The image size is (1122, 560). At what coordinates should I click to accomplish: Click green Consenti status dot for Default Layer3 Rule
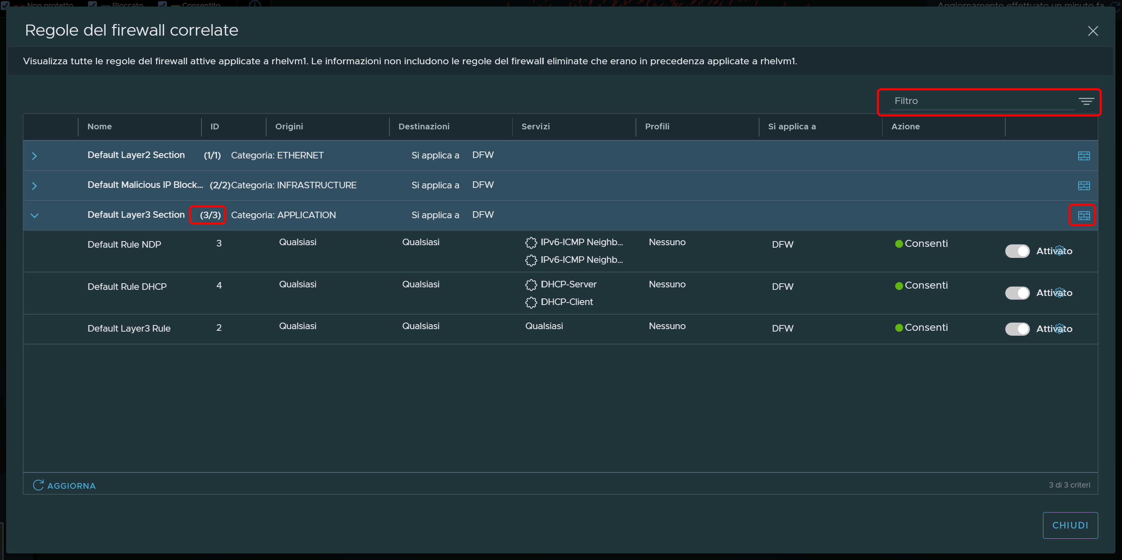pos(898,328)
